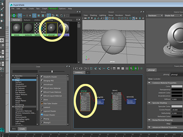Select the blinn1 material swatch
Screen dimensions: 183x137
[x=17, y=29]
